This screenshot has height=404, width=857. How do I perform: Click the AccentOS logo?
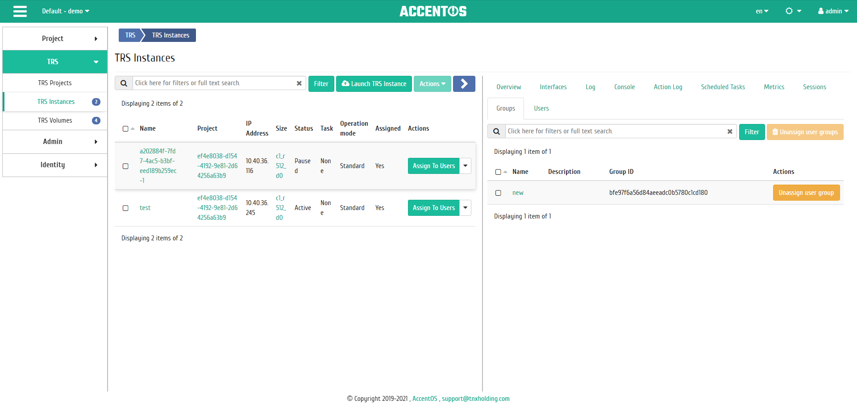(x=433, y=11)
